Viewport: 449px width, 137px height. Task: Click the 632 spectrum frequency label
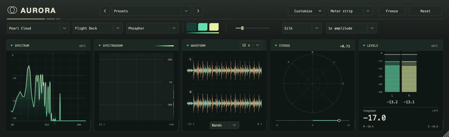[47, 125]
